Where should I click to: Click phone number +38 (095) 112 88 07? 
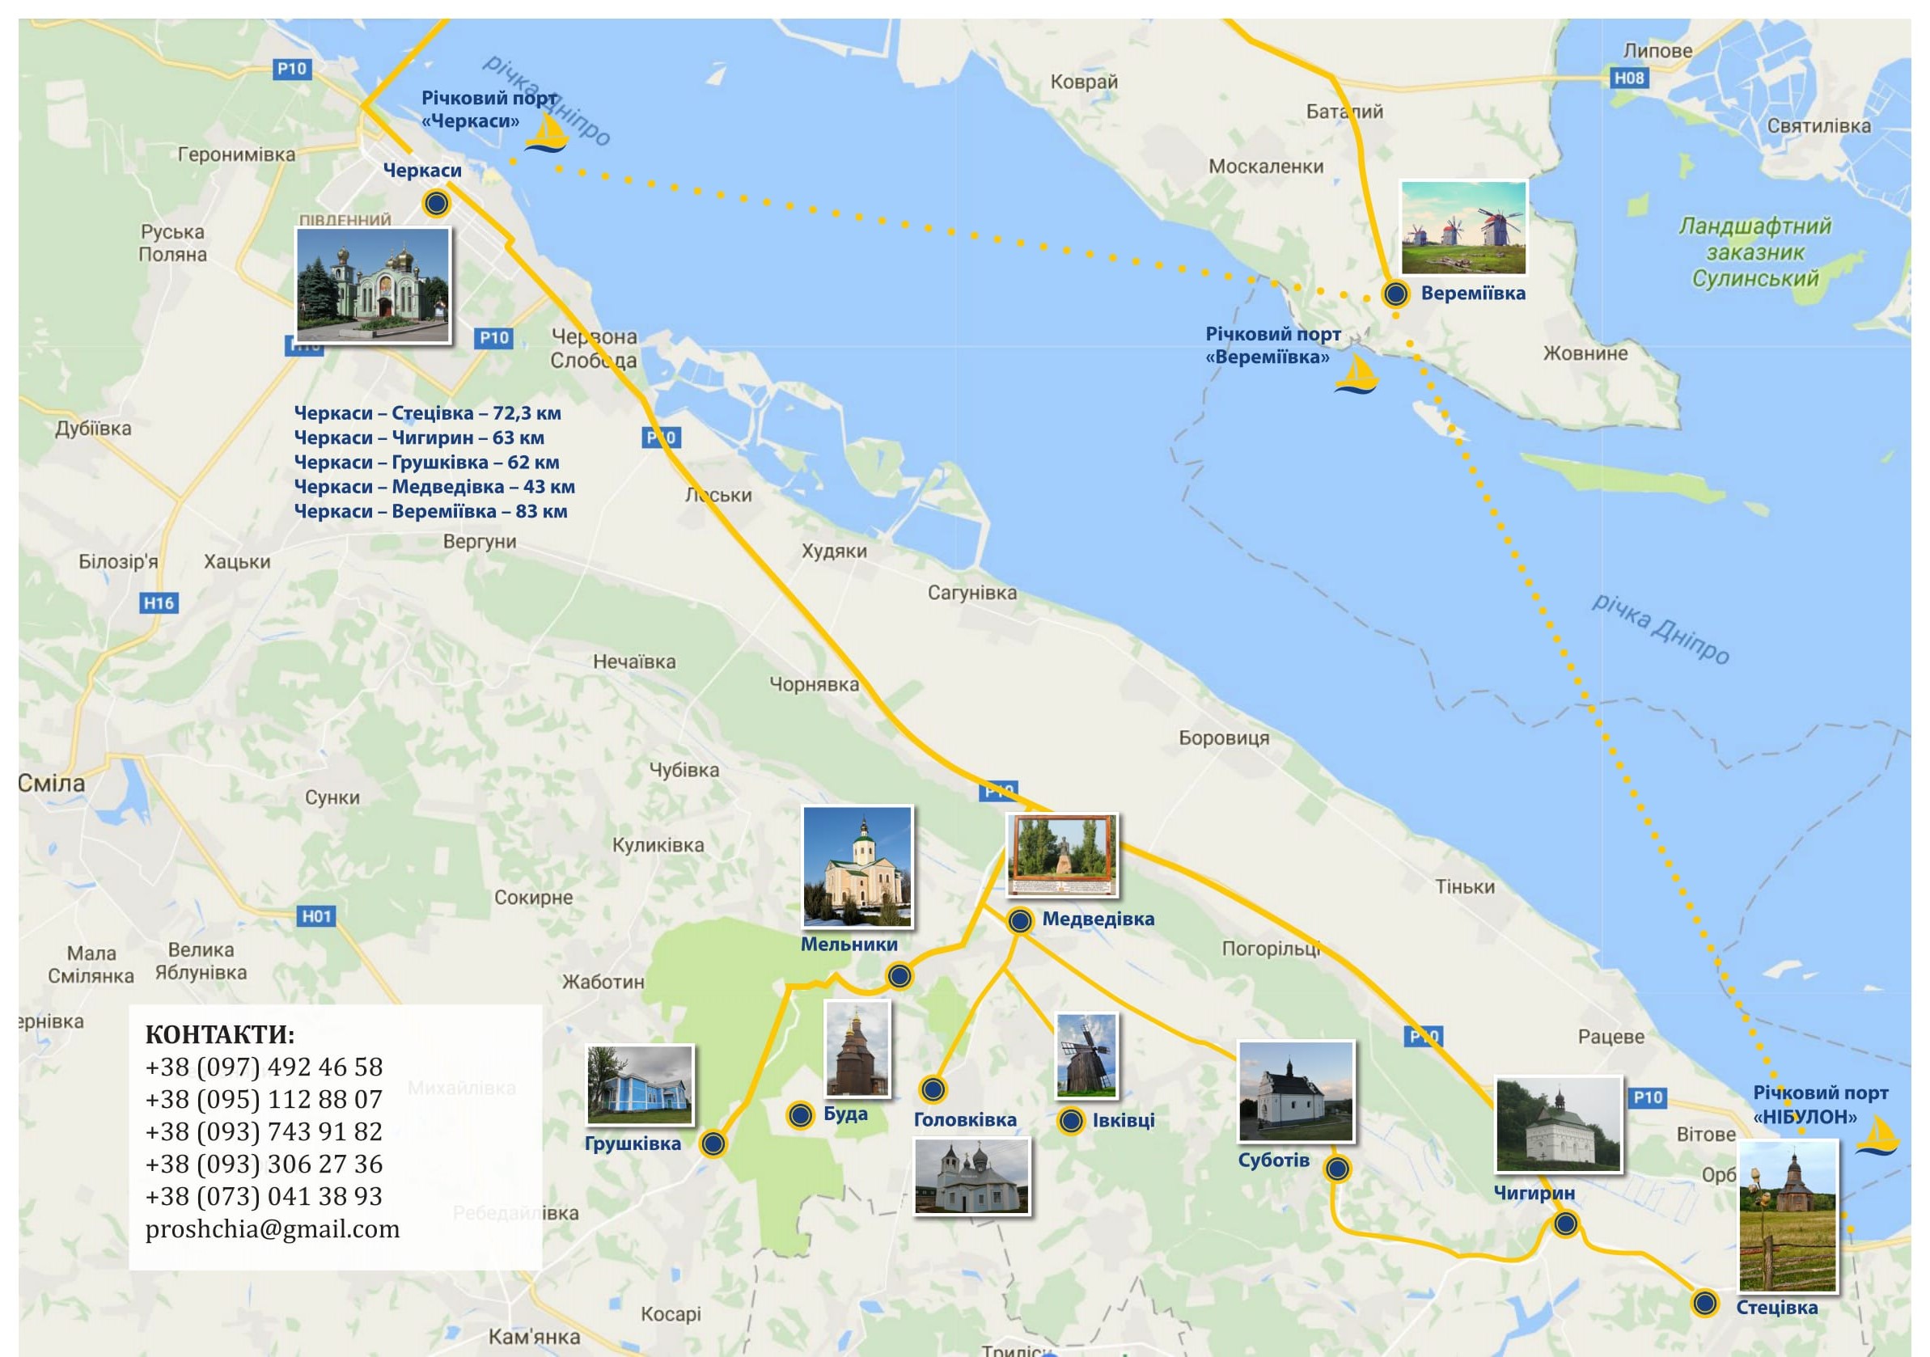[264, 1099]
